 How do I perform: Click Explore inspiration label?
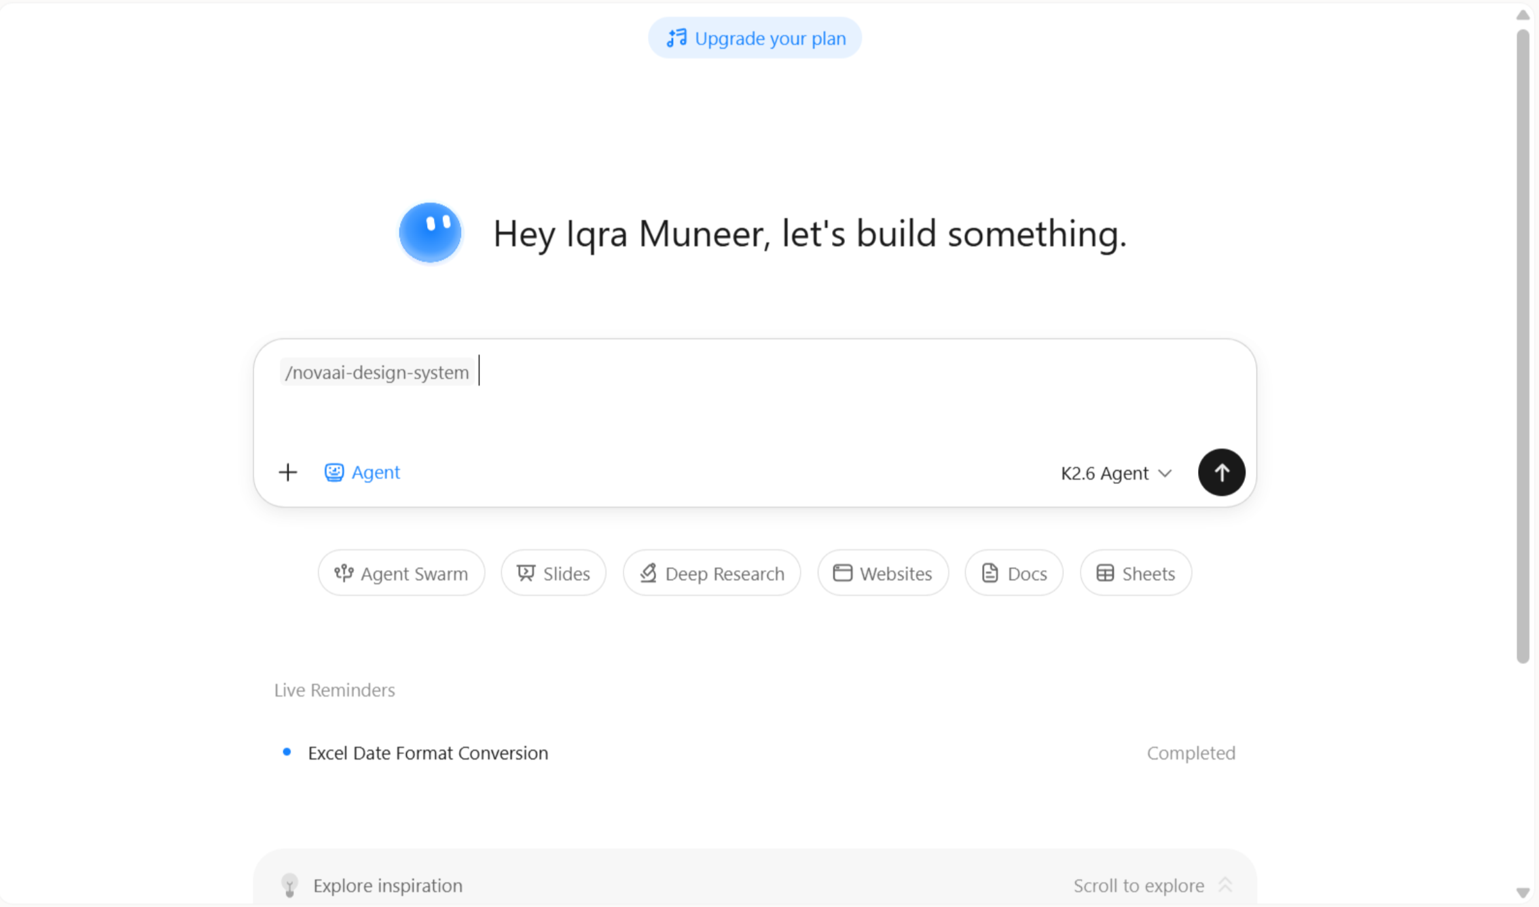(388, 885)
